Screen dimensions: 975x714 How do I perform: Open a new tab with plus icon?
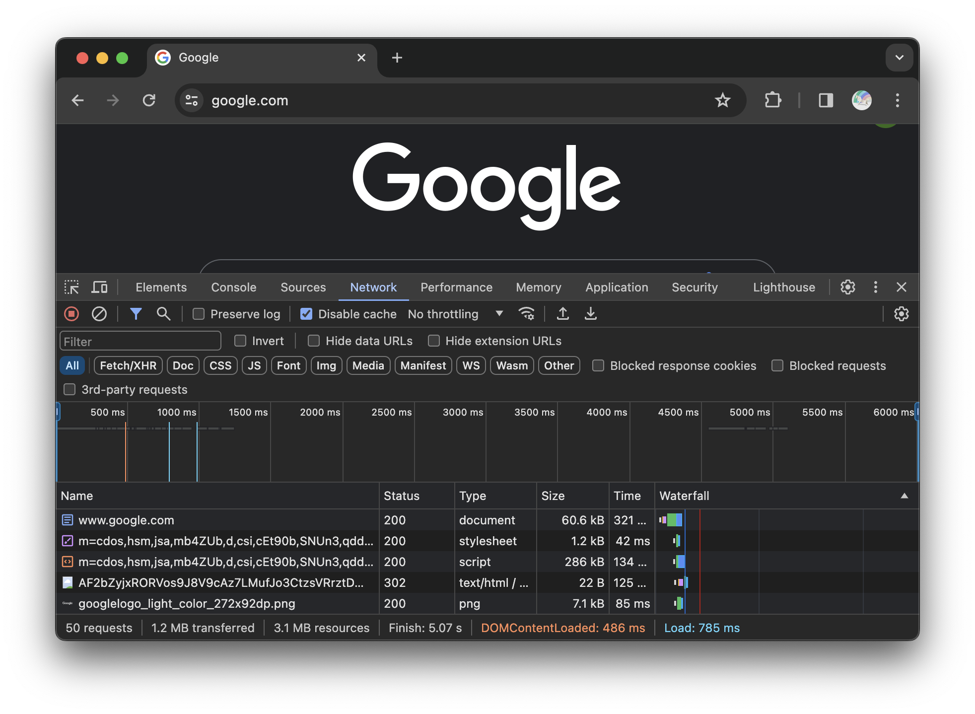click(x=397, y=58)
